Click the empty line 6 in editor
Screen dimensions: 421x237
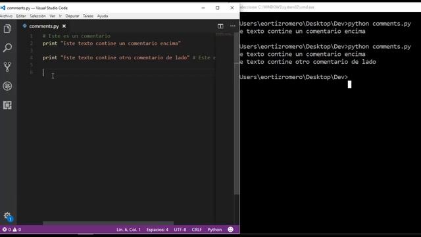point(129,72)
